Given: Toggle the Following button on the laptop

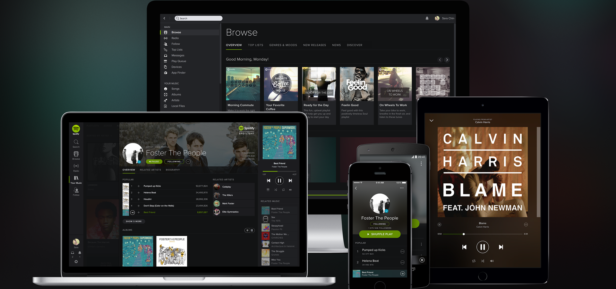Looking at the screenshot, I should (174, 162).
